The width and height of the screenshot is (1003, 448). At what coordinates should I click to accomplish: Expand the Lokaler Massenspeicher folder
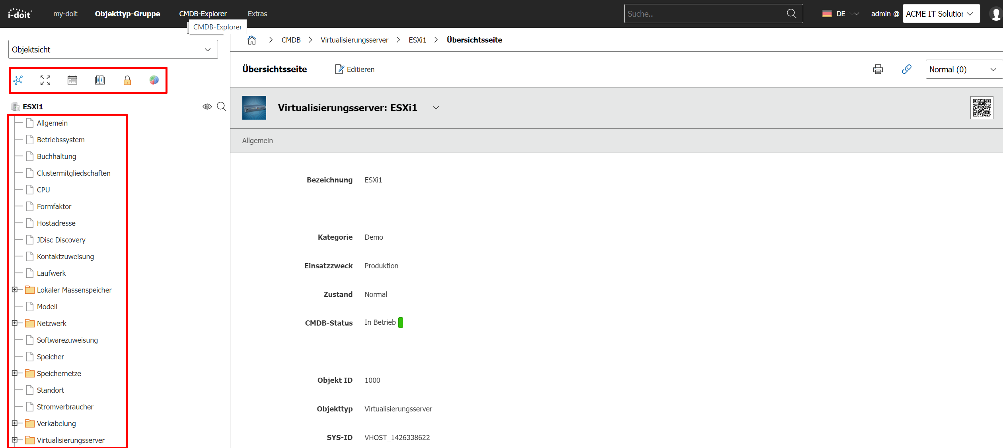tap(15, 290)
